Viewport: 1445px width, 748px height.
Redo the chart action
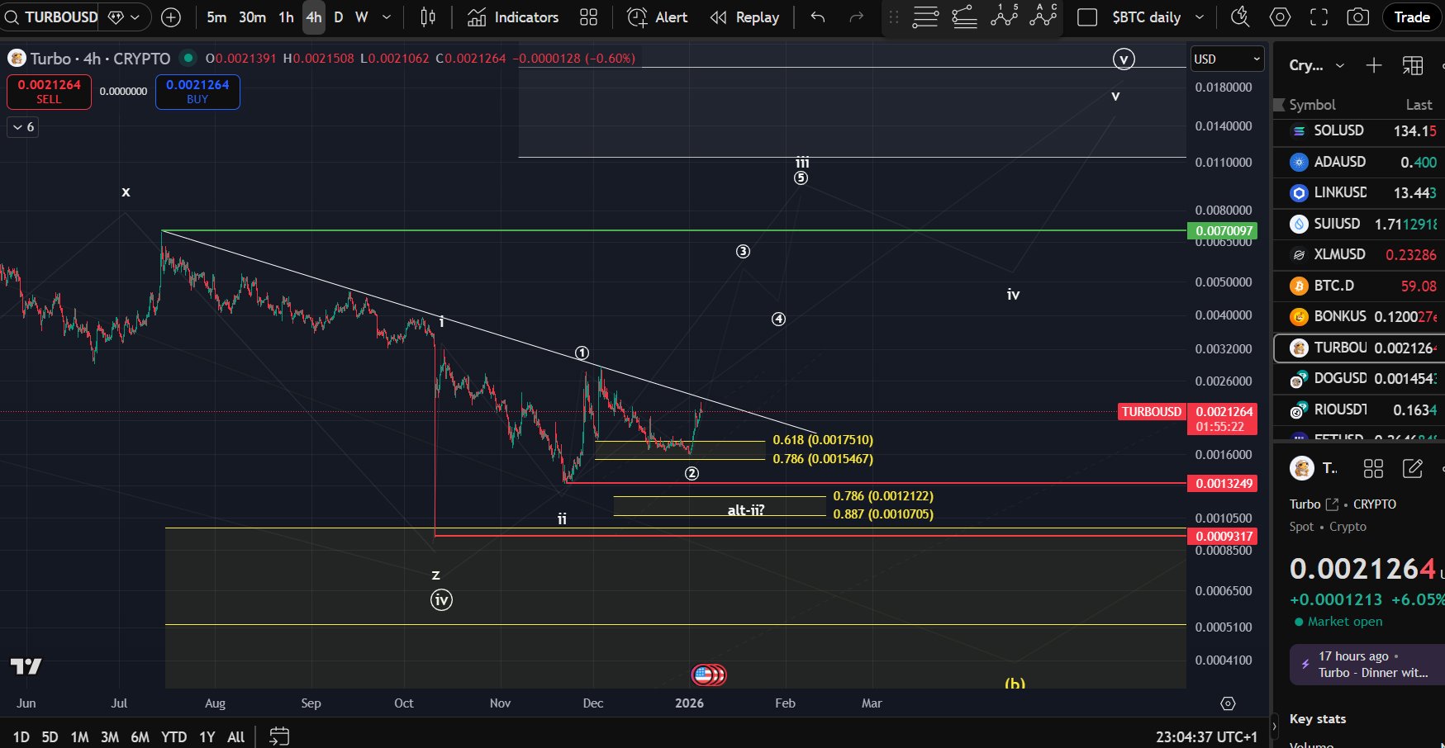(856, 17)
